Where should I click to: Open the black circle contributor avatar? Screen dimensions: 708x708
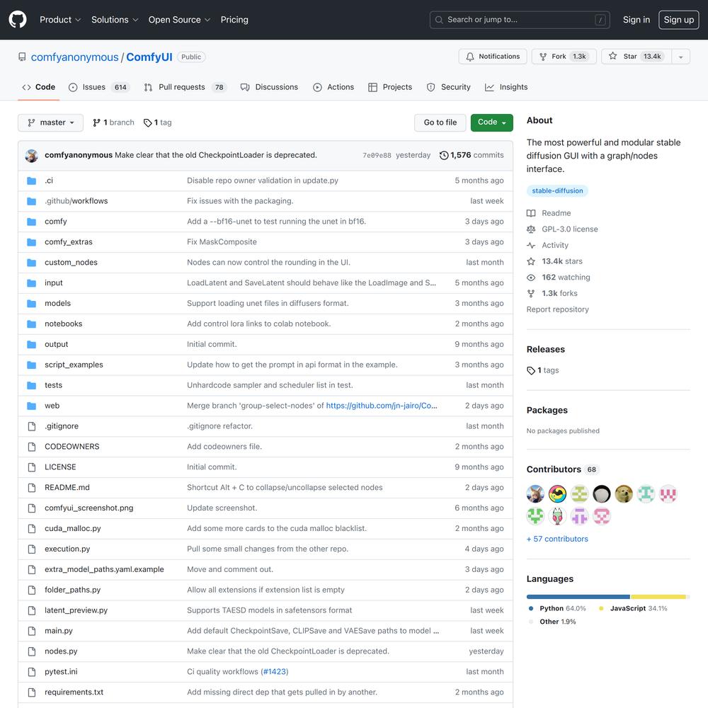601,494
